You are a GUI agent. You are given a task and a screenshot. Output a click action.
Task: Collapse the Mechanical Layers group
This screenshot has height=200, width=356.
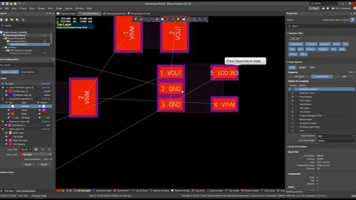[7, 122]
